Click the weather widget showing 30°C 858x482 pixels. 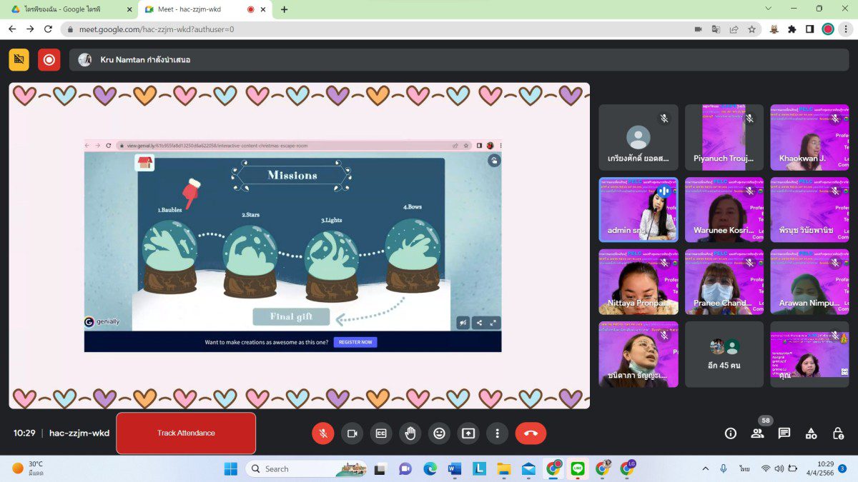point(29,468)
